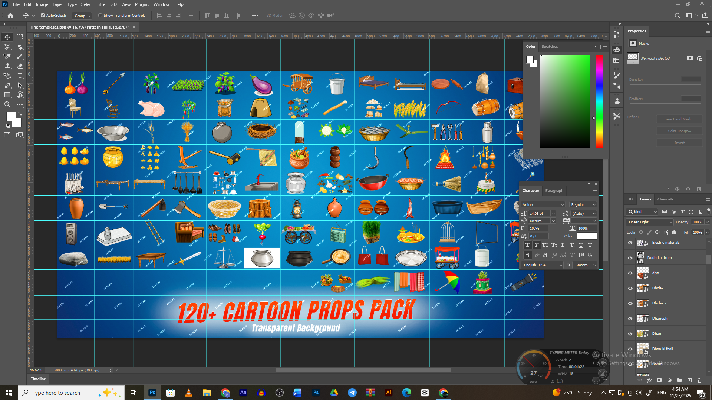Click the Faux Bold icon in Character panel
This screenshot has width=712, height=400.
[x=527, y=245]
